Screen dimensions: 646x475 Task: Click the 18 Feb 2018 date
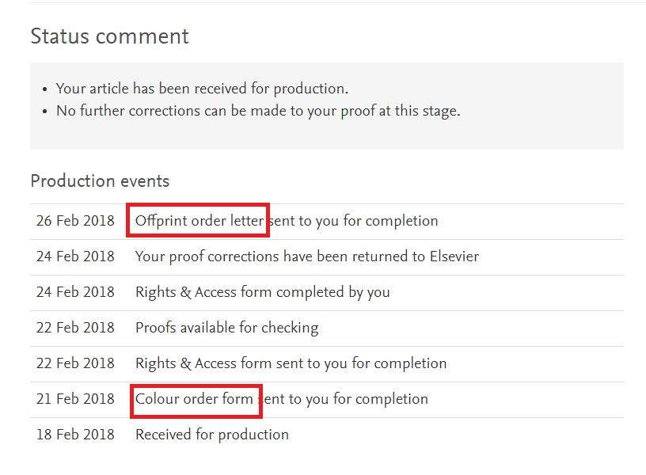pyautogui.click(x=75, y=435)
